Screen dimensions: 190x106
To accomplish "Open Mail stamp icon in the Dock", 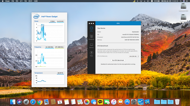I will click(x=46, y=102).
